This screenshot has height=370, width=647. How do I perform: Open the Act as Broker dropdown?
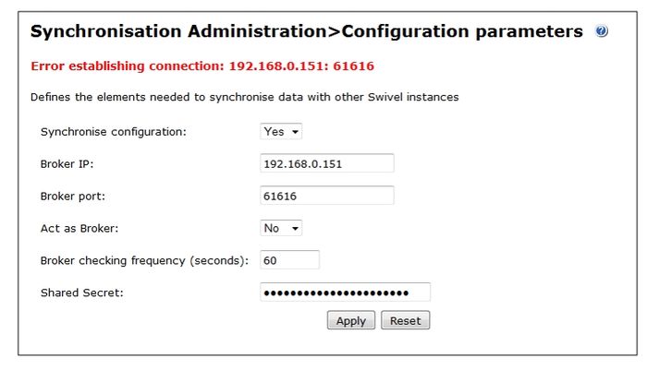(281, 228)
